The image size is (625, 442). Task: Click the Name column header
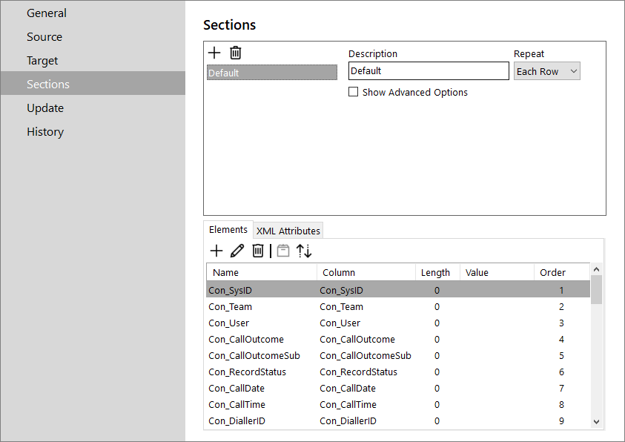(226, 272)
